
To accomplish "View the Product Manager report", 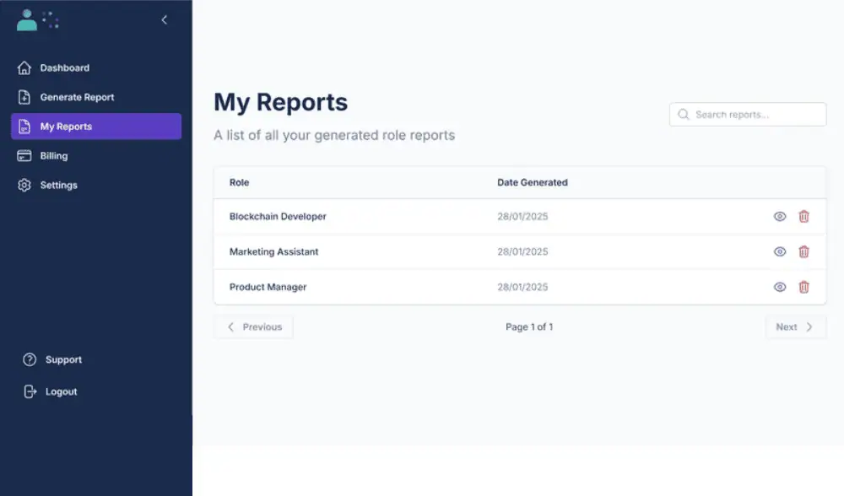I will (x=780, y=287).
